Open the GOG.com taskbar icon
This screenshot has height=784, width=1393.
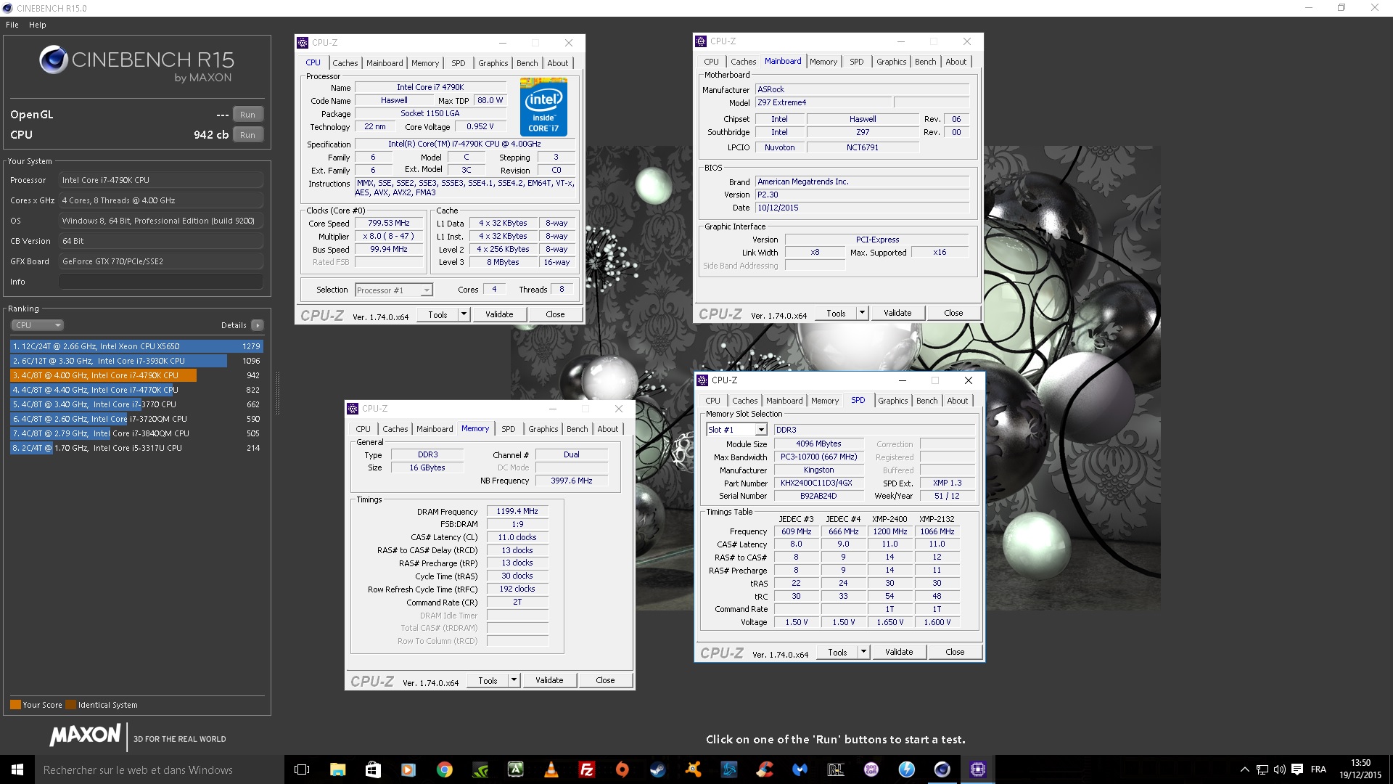click(x=871, y=769)
